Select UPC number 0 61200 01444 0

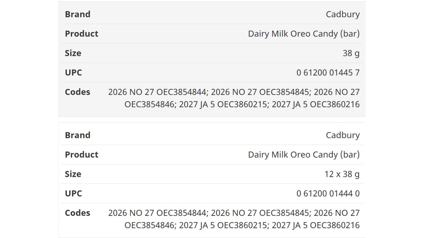328,194
